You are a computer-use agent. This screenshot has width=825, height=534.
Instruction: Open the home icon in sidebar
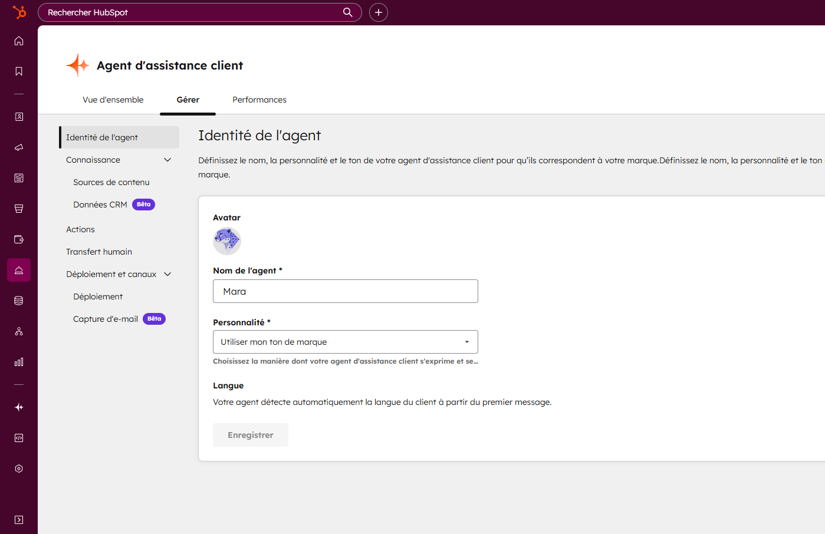pyautogui.click(x=19, y=41)
